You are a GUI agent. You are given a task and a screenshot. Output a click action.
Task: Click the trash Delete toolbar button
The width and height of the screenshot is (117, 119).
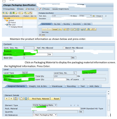pos(20,9)
